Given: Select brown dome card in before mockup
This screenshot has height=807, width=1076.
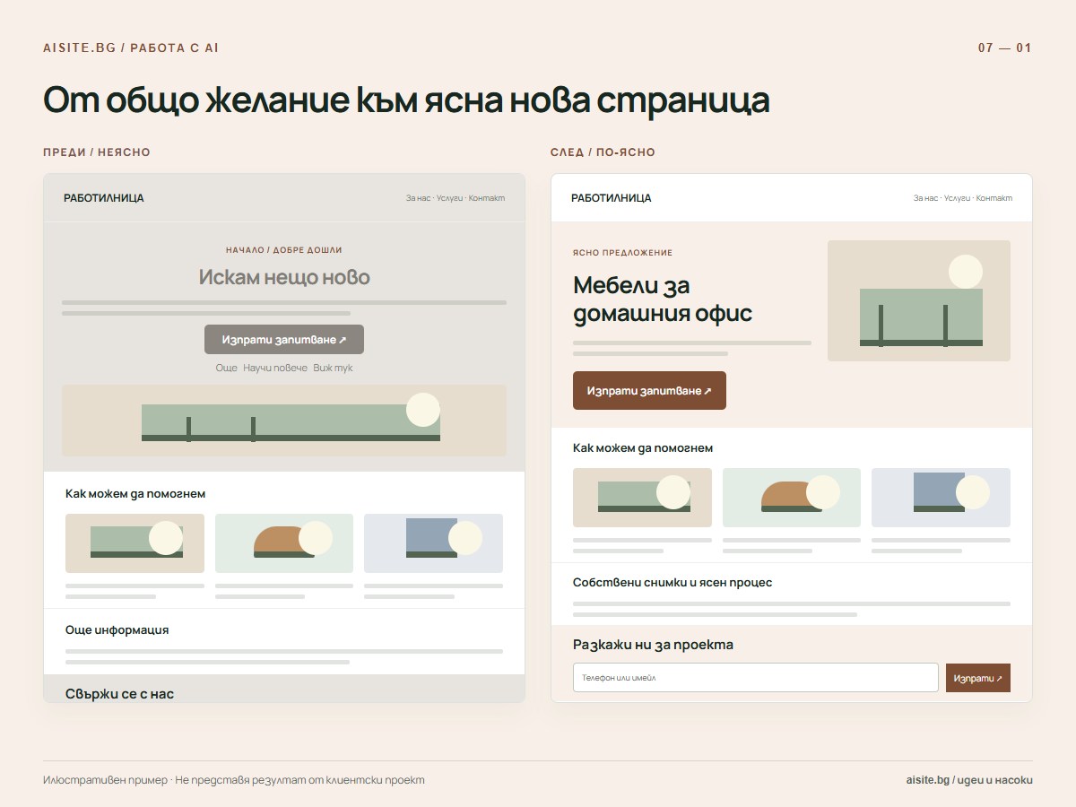Looking at the screenshot, I should pyautogui.click(x=284, y=543).
